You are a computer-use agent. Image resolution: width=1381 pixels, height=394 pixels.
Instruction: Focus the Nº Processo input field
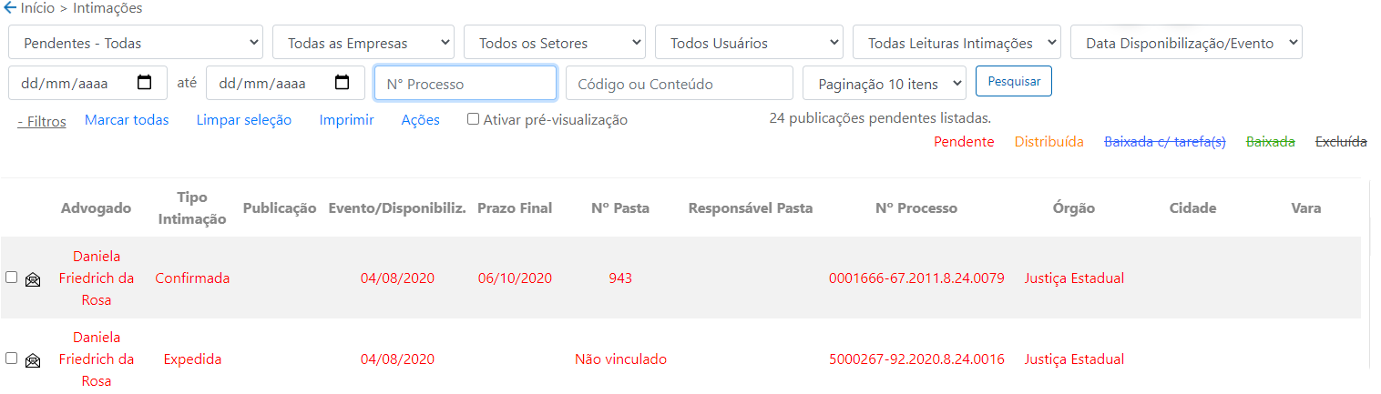coord(465,83)
